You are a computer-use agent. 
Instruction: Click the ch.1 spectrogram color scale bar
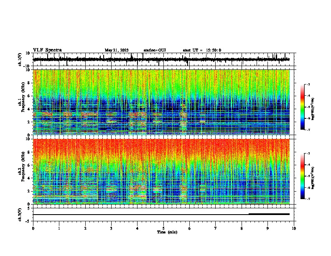(x=302, y=107)
